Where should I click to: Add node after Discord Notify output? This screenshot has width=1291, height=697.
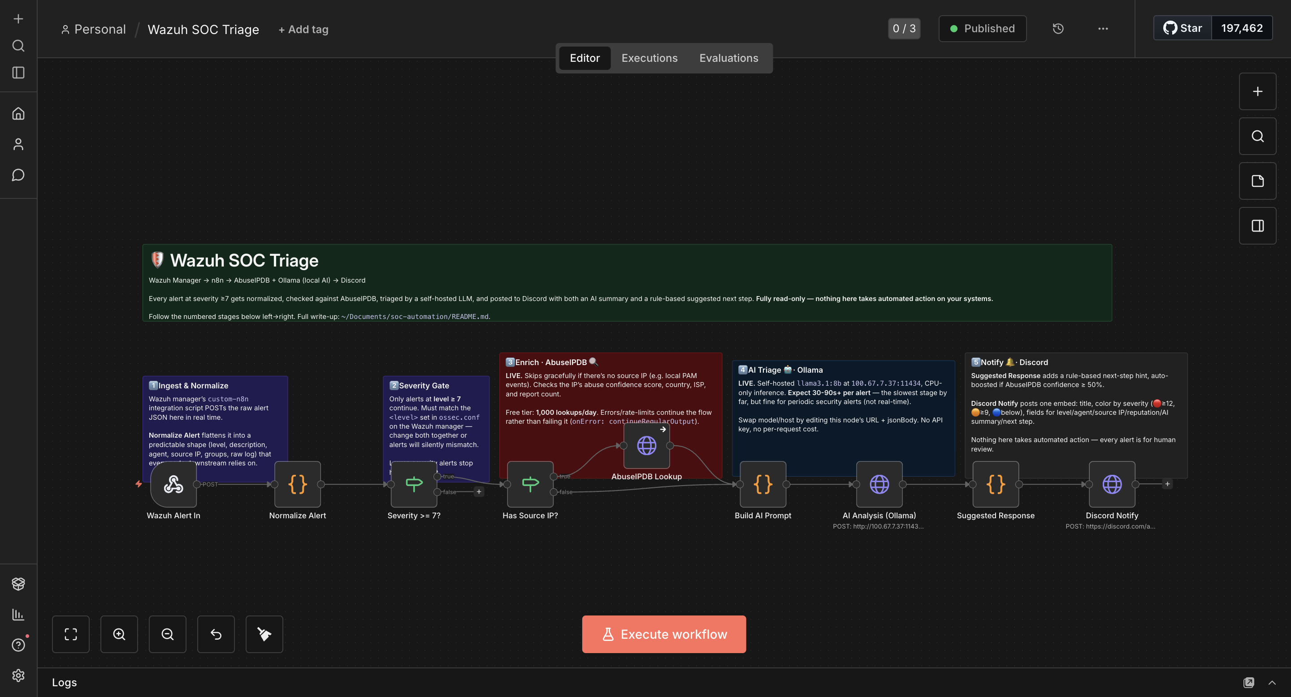pos(1167,484)
